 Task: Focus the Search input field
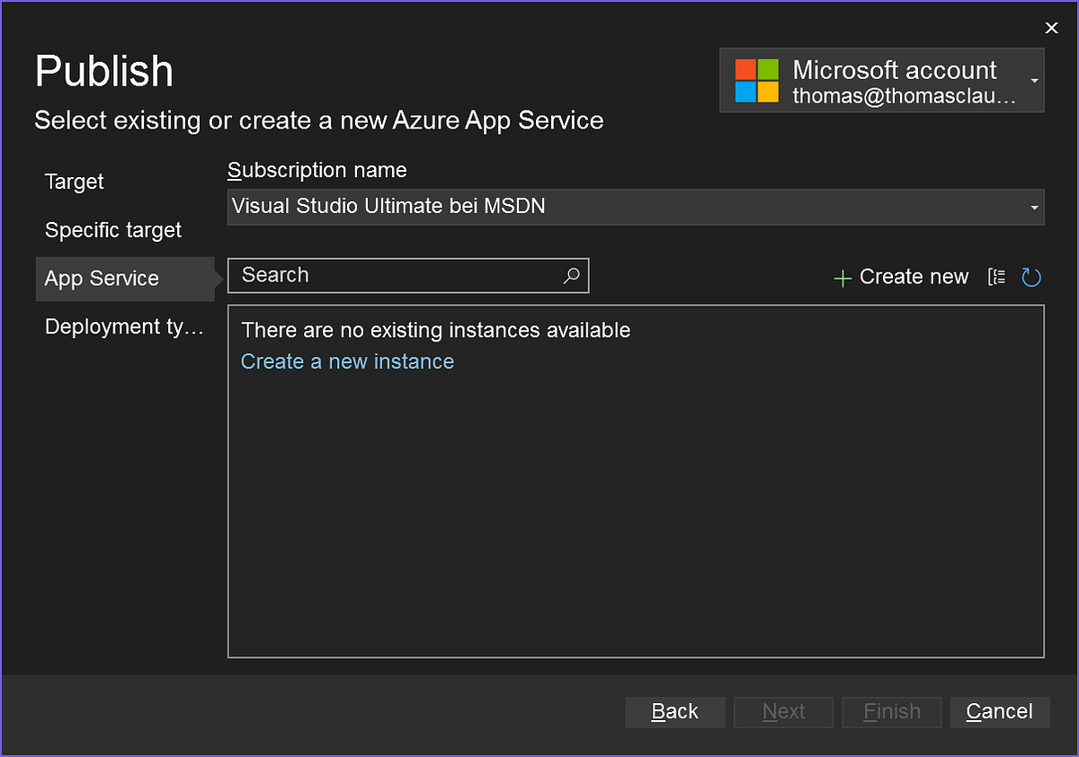(408, 276)
